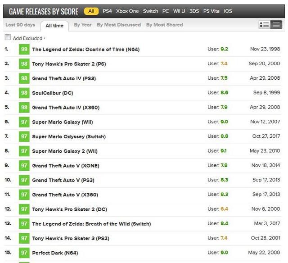Viewport: 288px width, 263px height.
Task: Filter releases by 3DS
Action: [194, 11]
